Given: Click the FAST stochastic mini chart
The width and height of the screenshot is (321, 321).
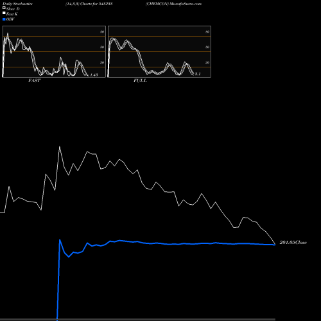Looking at the screenshot, I should tap(54, 51).
